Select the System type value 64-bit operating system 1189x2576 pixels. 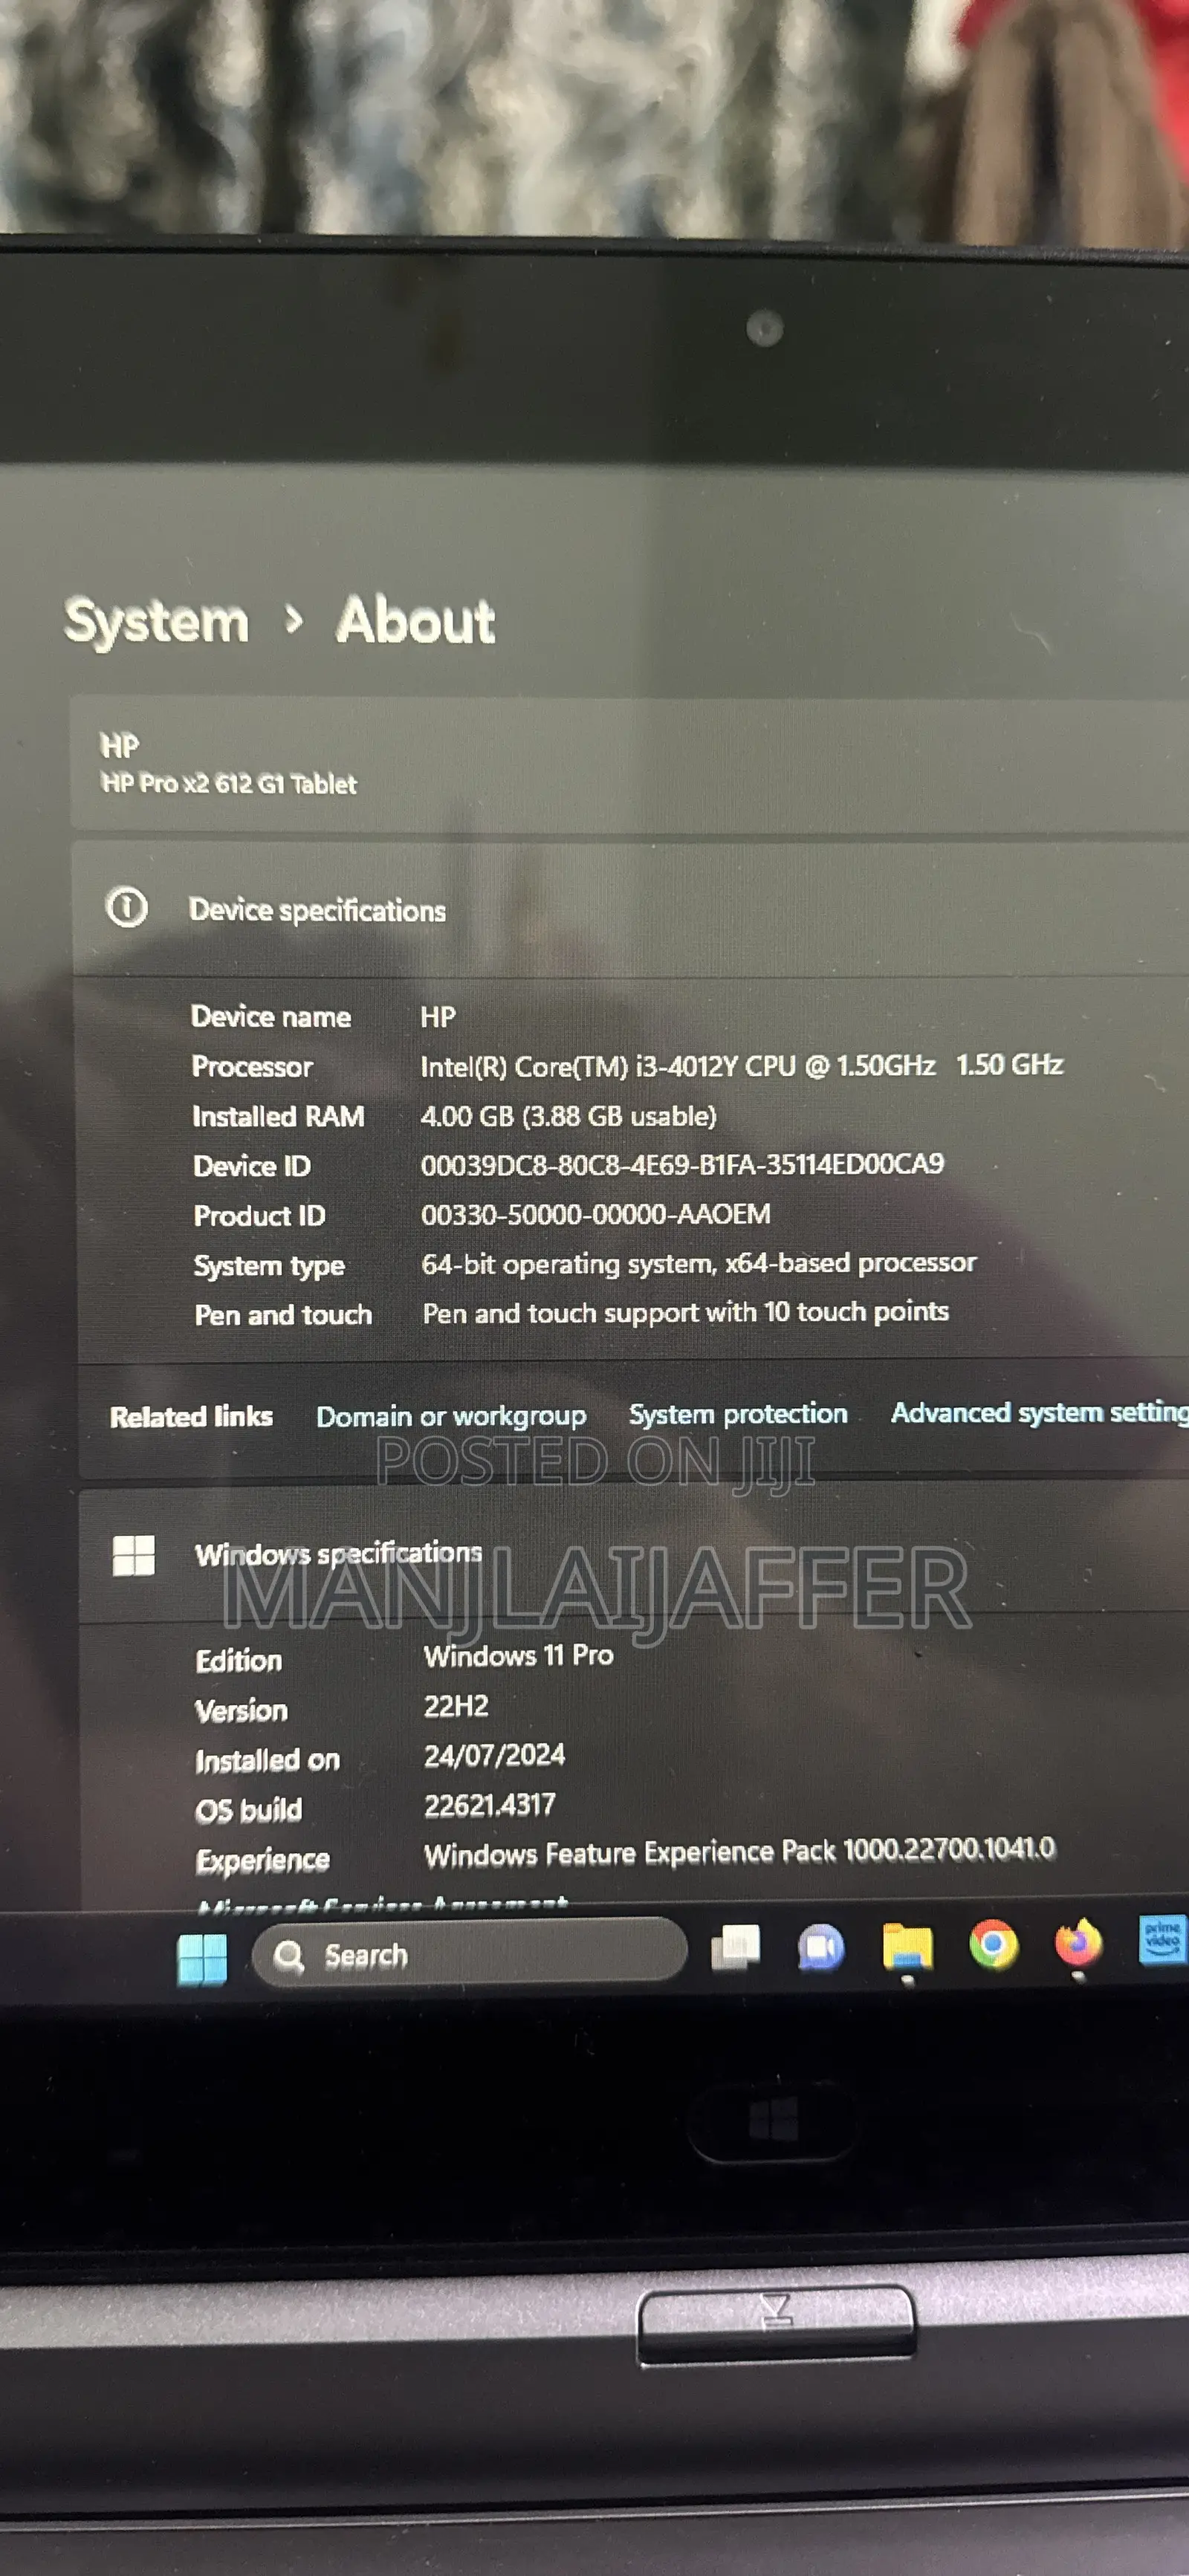tap(699, 1264)
